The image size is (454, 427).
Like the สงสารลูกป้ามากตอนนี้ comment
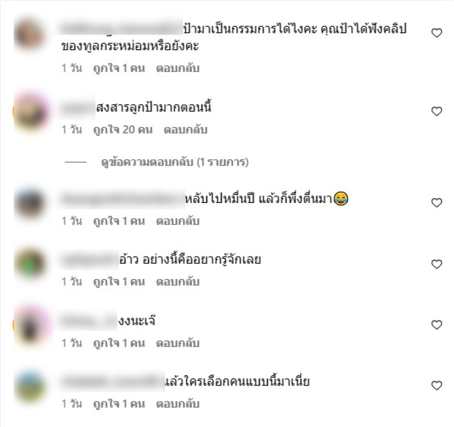coord(436,111)
